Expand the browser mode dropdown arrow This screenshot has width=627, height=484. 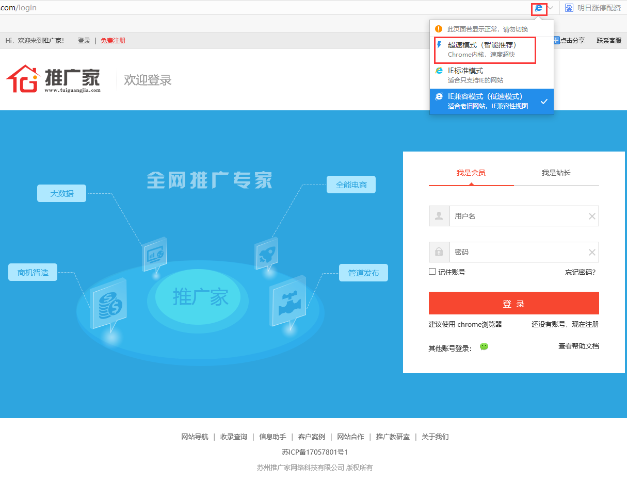pyautogui.click(x=551, y=8)
